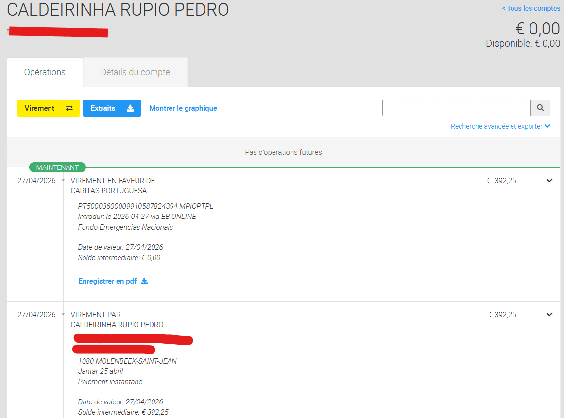Click the magnifying glass search icon
This screenshot has height=418, width=564.
coord(540,108)
